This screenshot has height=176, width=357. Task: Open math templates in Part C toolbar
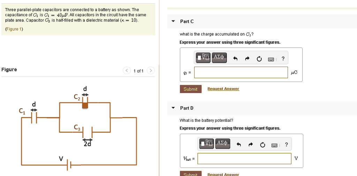(204, 57)
